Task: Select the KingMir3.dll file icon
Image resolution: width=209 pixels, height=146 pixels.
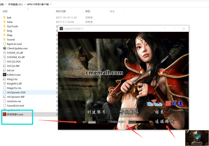Action: coord(4,84)
